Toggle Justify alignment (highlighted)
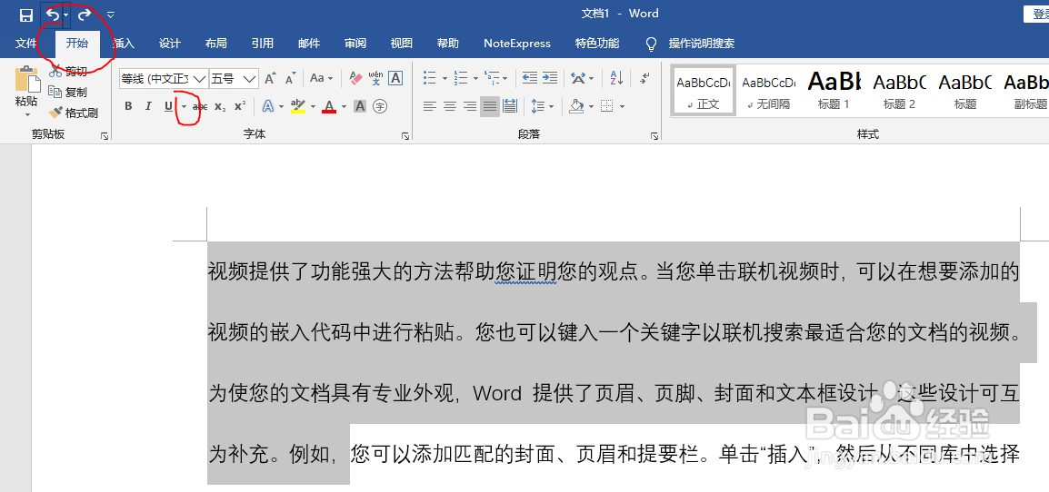Screen dimensions: 1049x492 click(x=490, y=106)
